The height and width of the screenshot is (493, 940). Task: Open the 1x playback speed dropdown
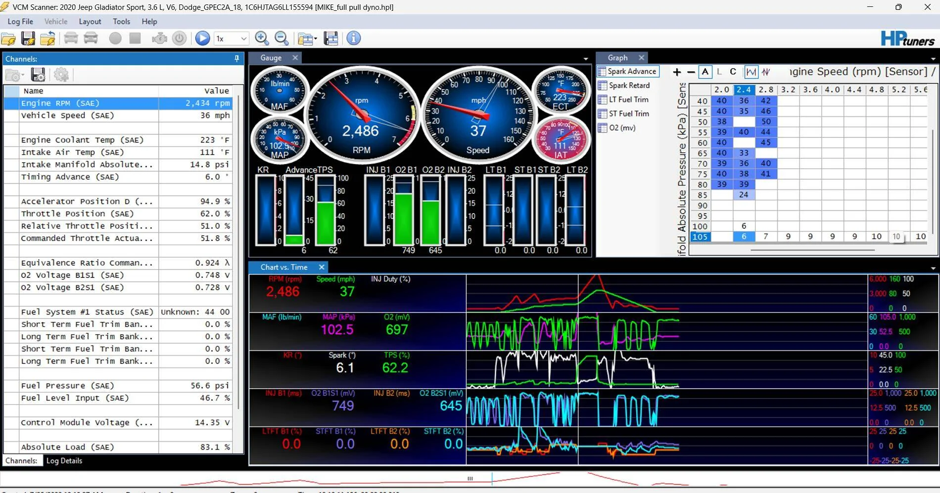(x=231, y=39)
